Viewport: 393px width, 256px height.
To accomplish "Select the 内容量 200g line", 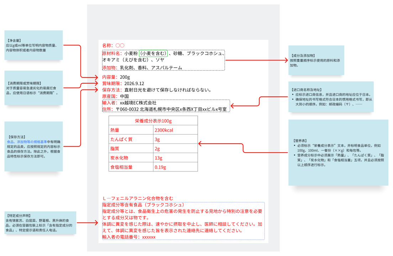I will click(116, 77).
